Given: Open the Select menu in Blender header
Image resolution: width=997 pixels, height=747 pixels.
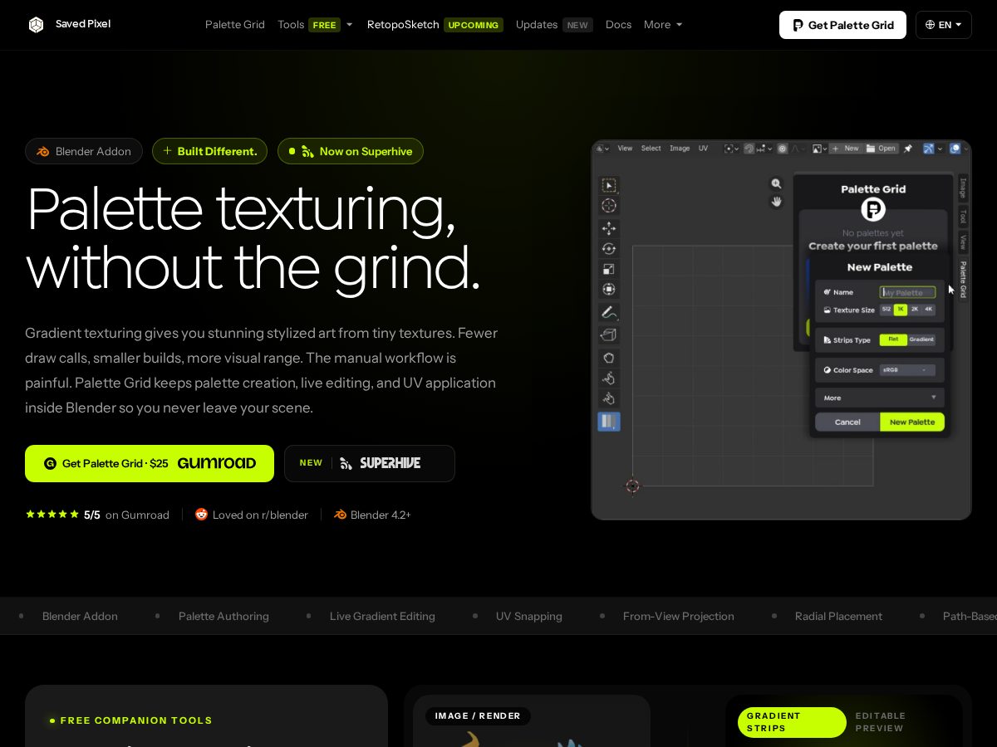Looking at the screenshot, I should pos(651,149).
